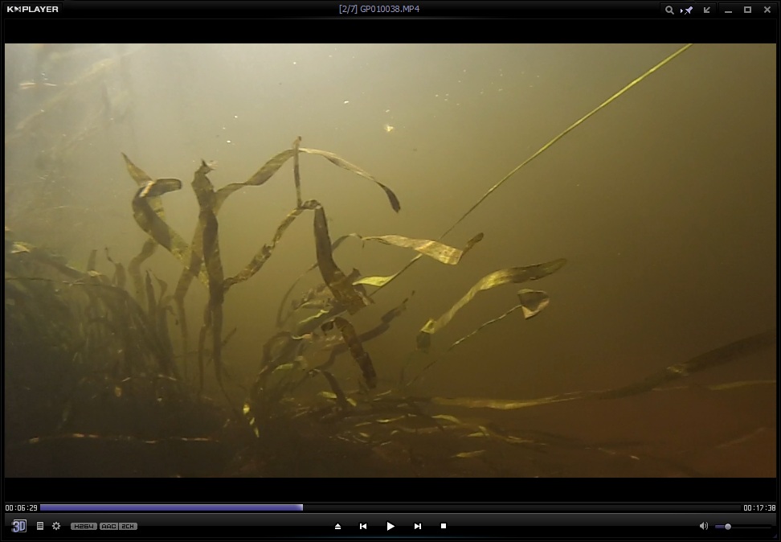Click the compact mode arrow icon
Screen dimensions: 781x542
point(707,10)
